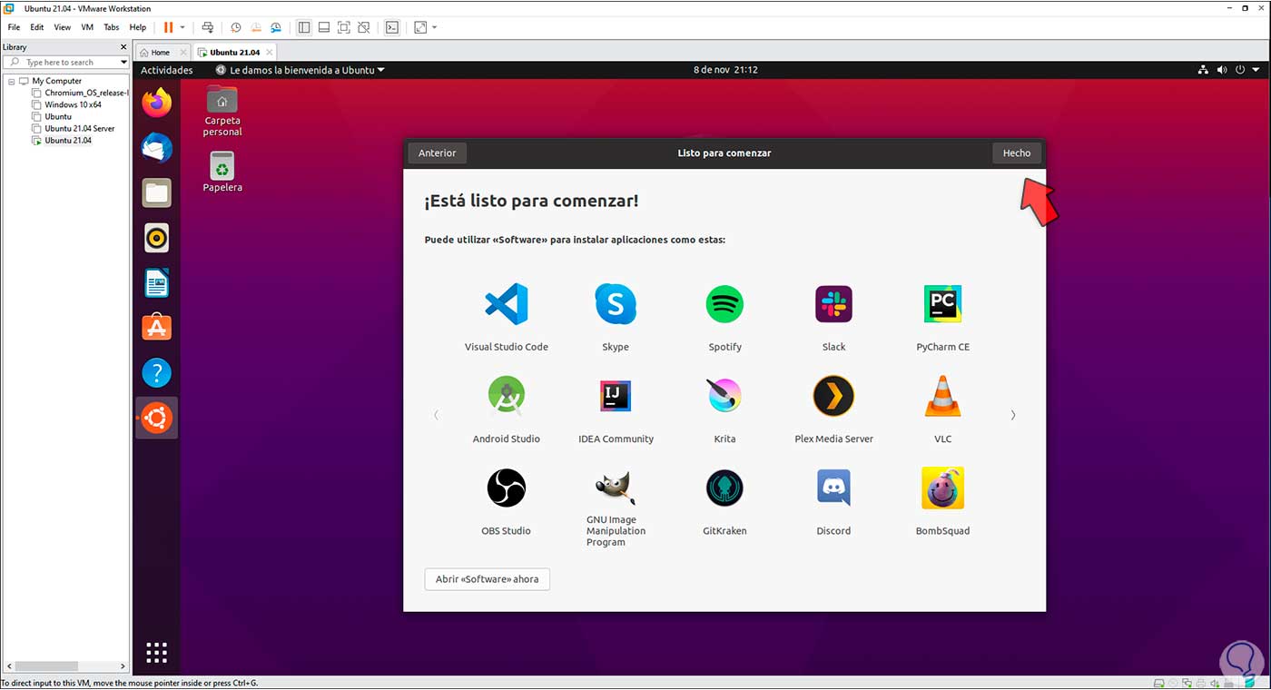Select Ubuntu 21.04 Server in the library
The height and width of the screenshot is (690, 1271).
[80, 129]
